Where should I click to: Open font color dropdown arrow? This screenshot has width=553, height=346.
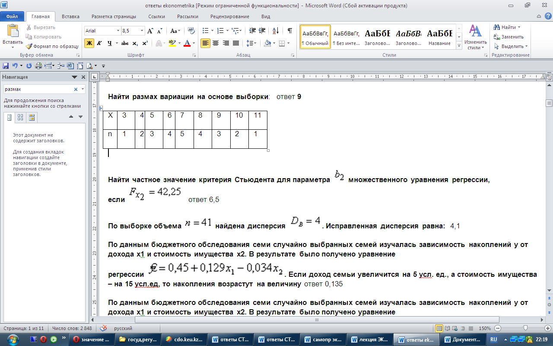193,43
